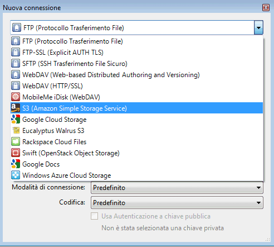This screenshot has height=247, width=274.
Task: Select SFTP (SSH Trasferimento File Sicuro)
Action: [137, 64]
